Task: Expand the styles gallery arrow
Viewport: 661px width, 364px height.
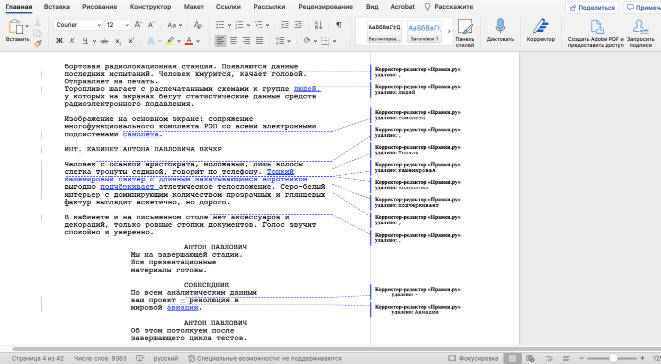Action: coord(449,31)
